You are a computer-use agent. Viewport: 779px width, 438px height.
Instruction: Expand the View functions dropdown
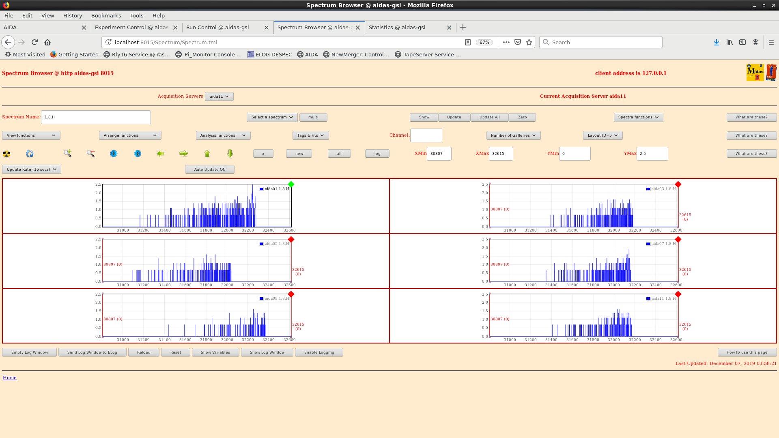(x=31, y=135)
